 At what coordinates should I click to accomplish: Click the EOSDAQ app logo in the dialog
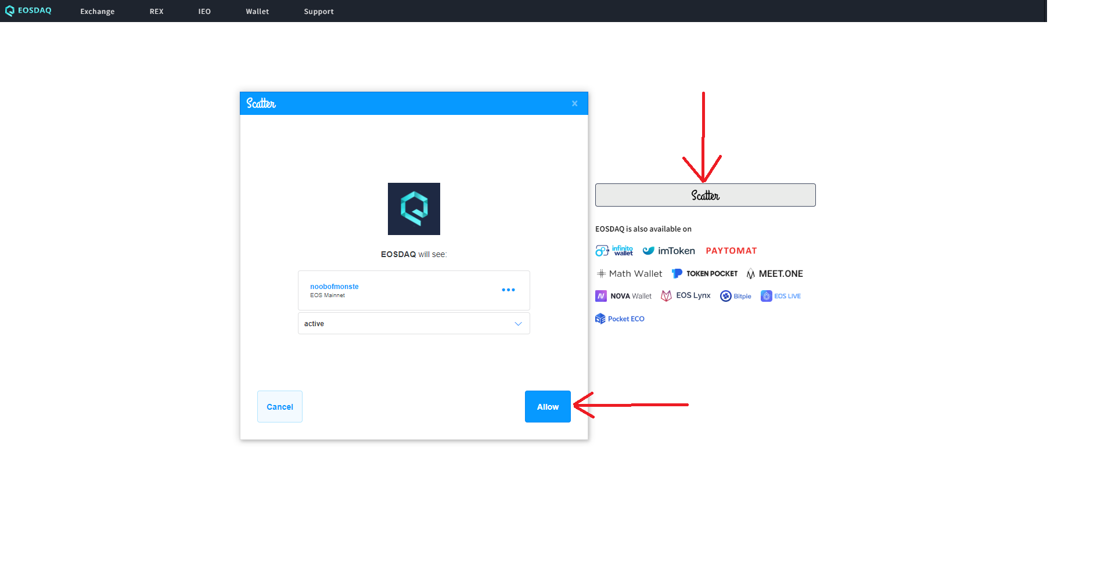[x=414, y=209]
